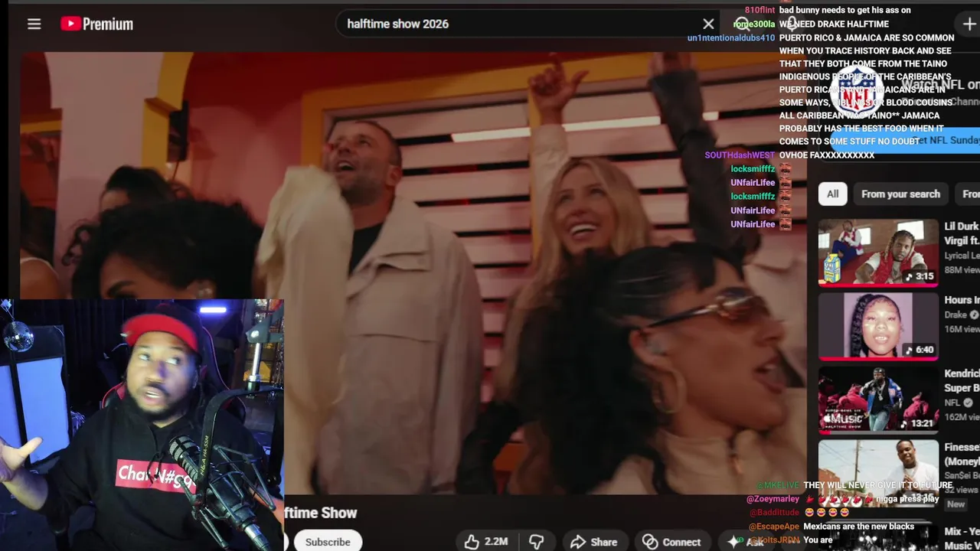This screenshot has width=980, height=551.
Task: Like the video showing 2.2M likes
Action: (486, 542)
